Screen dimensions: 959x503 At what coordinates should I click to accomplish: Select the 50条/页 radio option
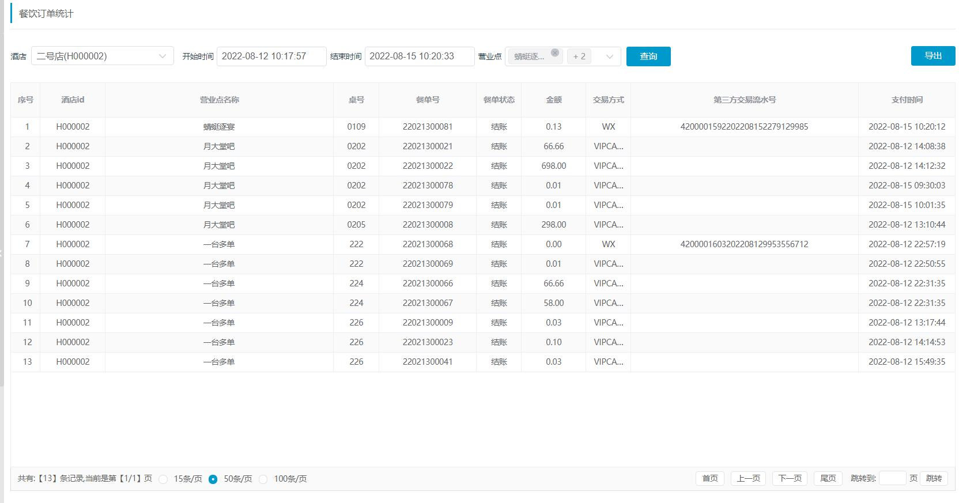point(213,479)
